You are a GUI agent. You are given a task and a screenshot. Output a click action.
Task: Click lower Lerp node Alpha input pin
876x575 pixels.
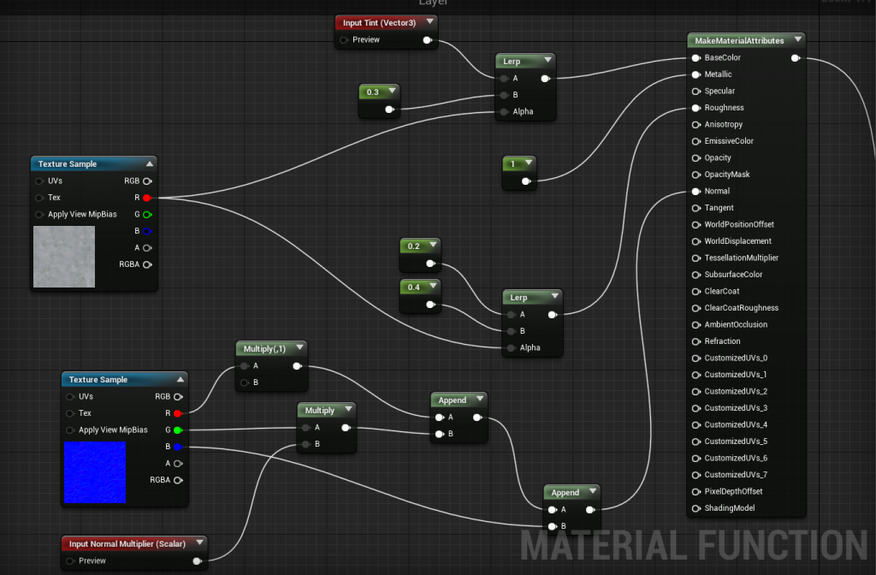pyautogui.click(x=512, y=348)
